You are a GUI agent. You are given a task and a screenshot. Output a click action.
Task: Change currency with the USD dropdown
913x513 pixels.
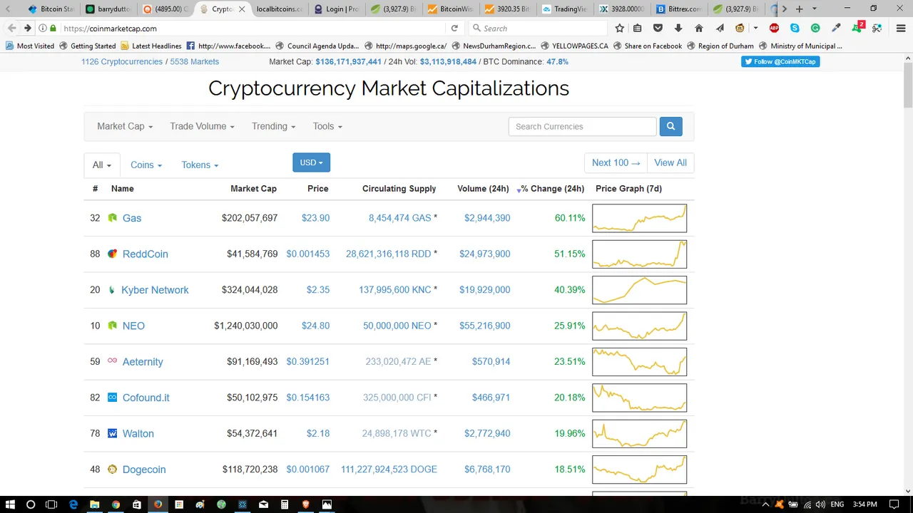coord(311,162)
